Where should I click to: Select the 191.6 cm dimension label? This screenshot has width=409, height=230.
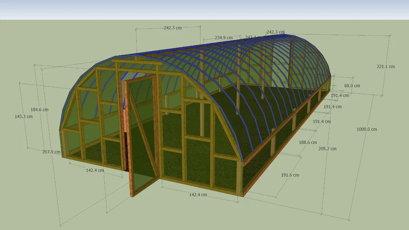[290, 175]
